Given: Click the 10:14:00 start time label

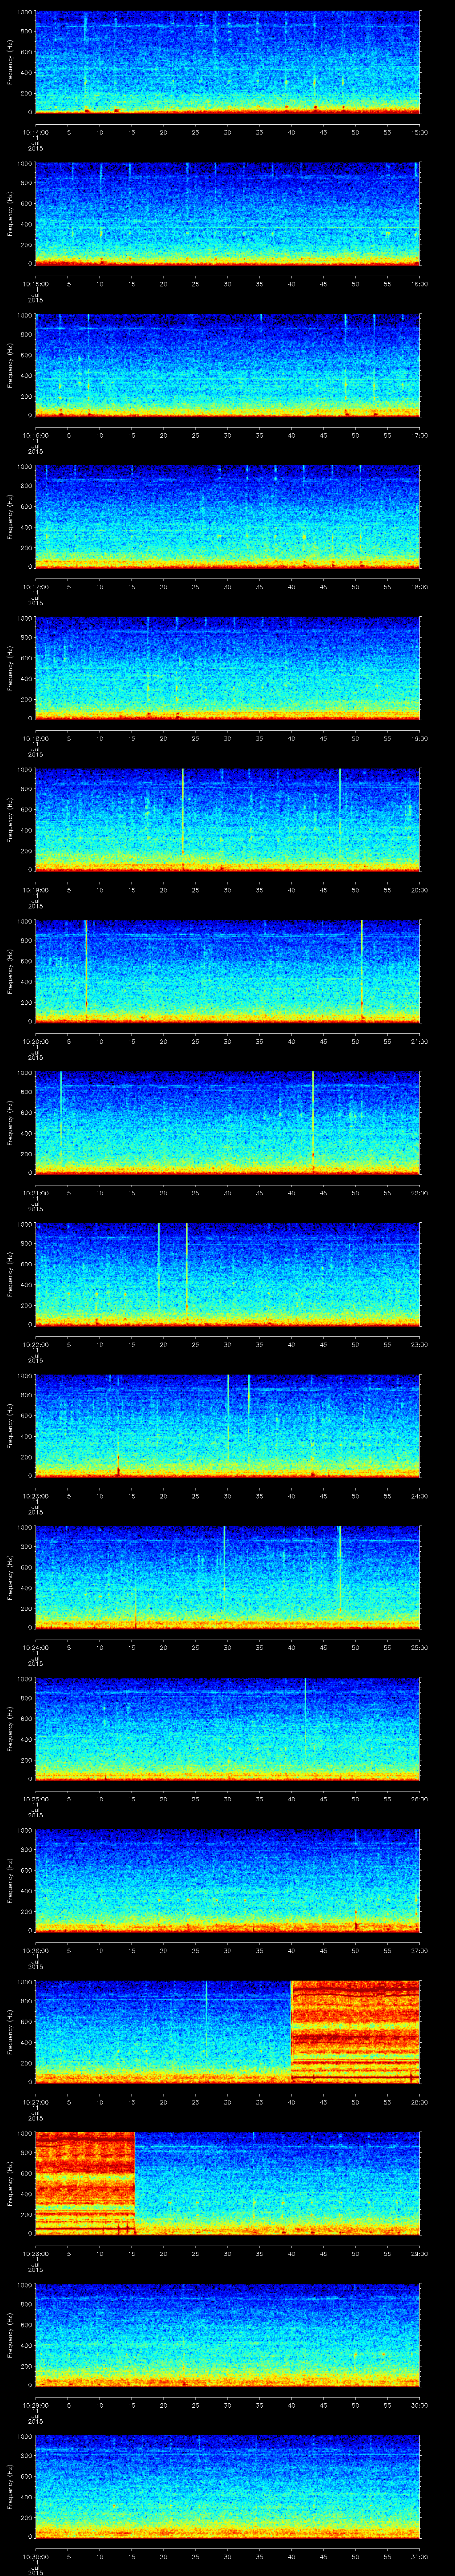Looking at the screenshot, I should tap(35, 132).
